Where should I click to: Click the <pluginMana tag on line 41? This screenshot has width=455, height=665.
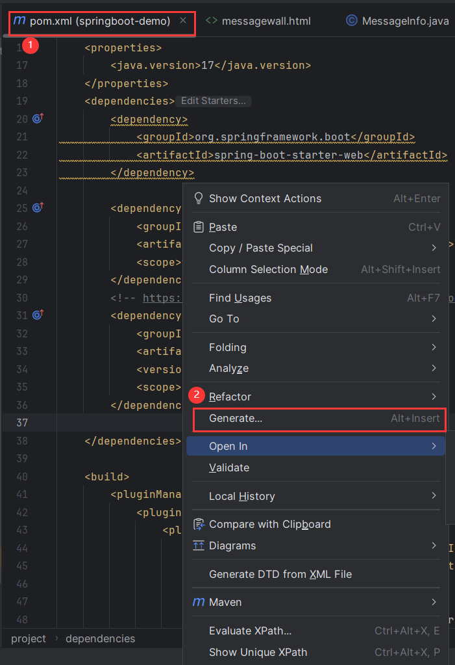point(146,494)
